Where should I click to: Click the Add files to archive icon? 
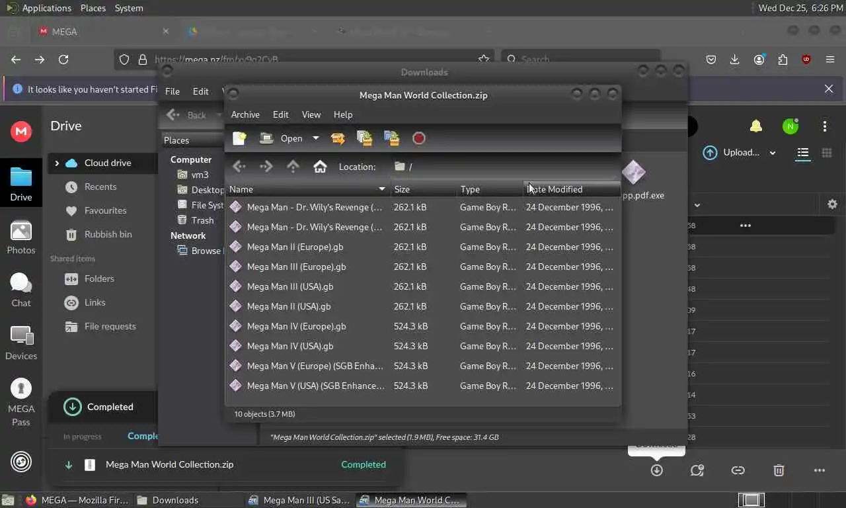tap(364, 138)
